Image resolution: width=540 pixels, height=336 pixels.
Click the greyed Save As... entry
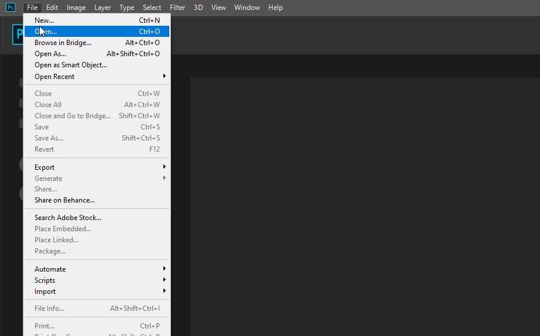97,138
